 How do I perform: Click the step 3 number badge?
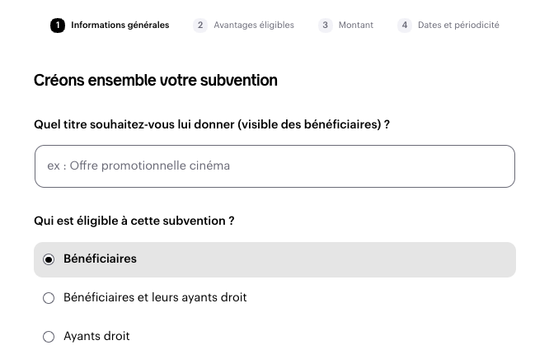click(326, 26)
